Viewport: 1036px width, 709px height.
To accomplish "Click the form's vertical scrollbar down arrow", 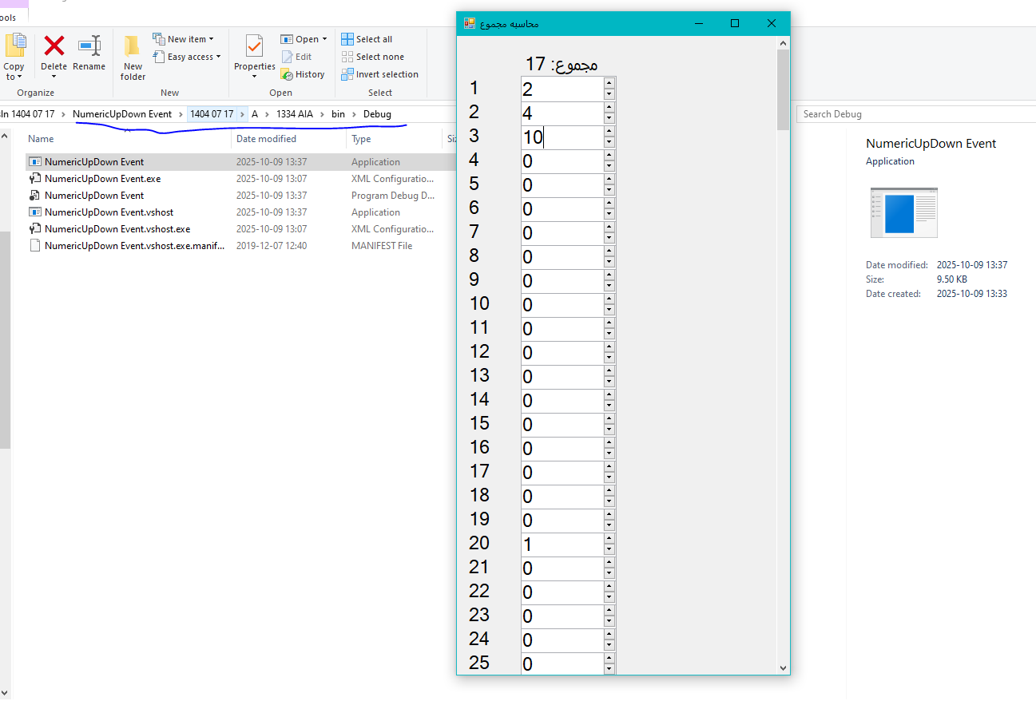I will (783, 667).
